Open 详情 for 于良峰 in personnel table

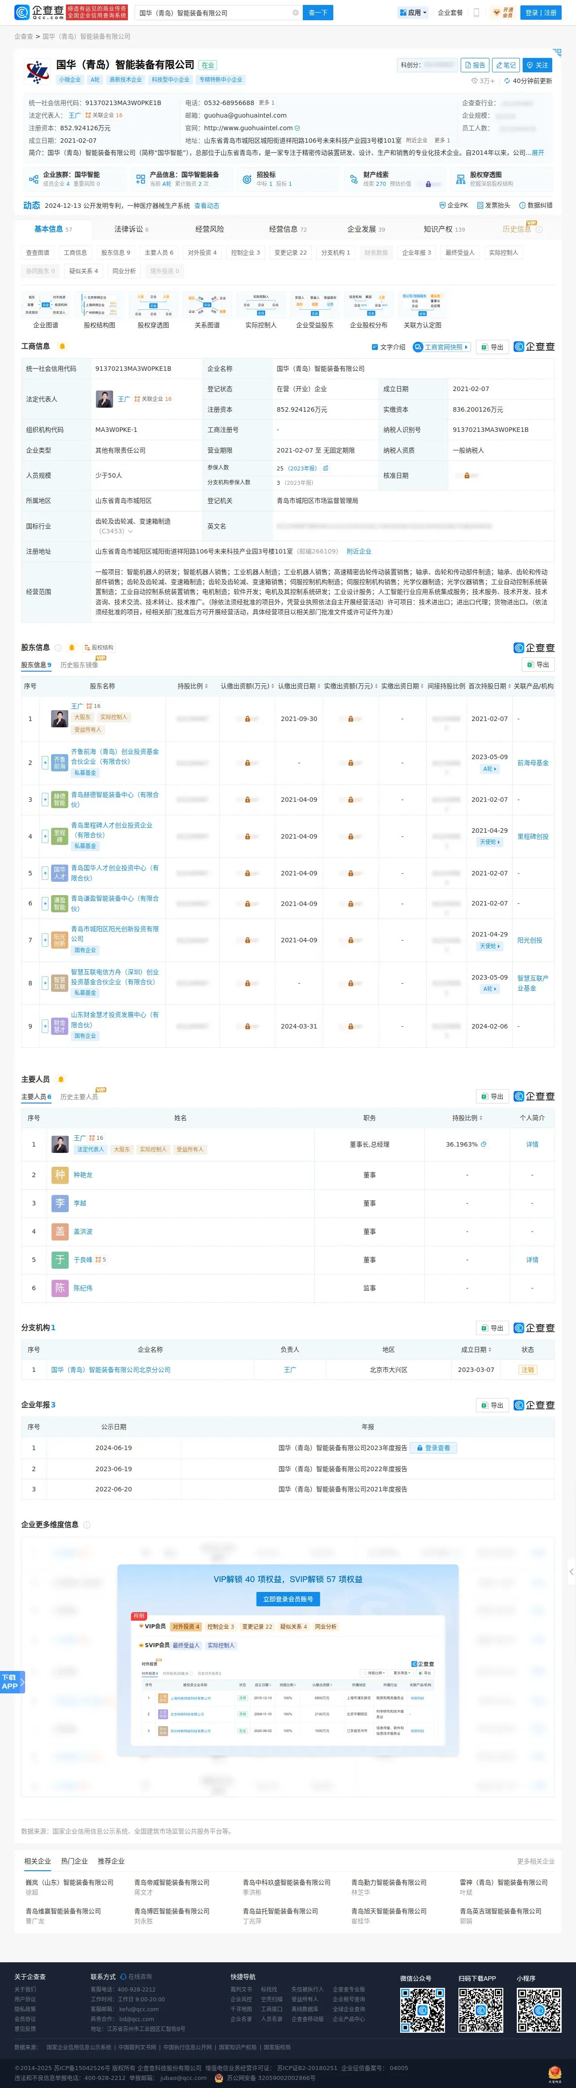(532, 1261)
